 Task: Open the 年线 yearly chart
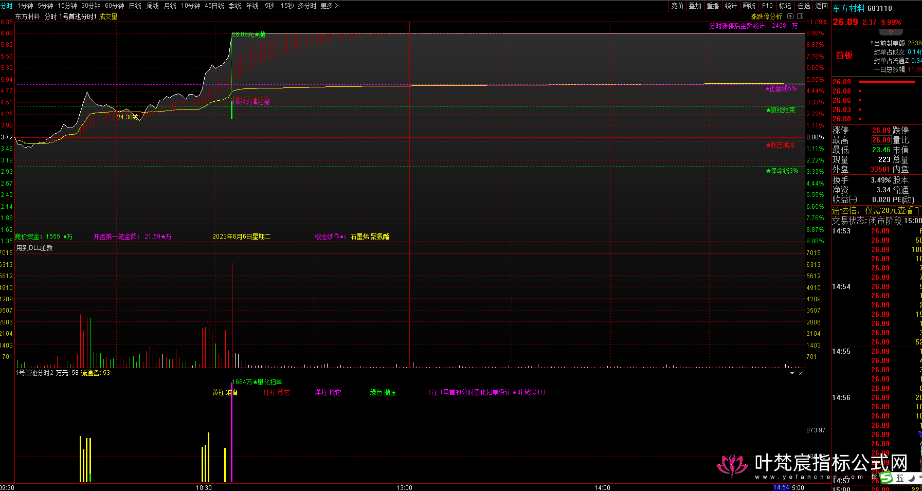tap(252, 6)
